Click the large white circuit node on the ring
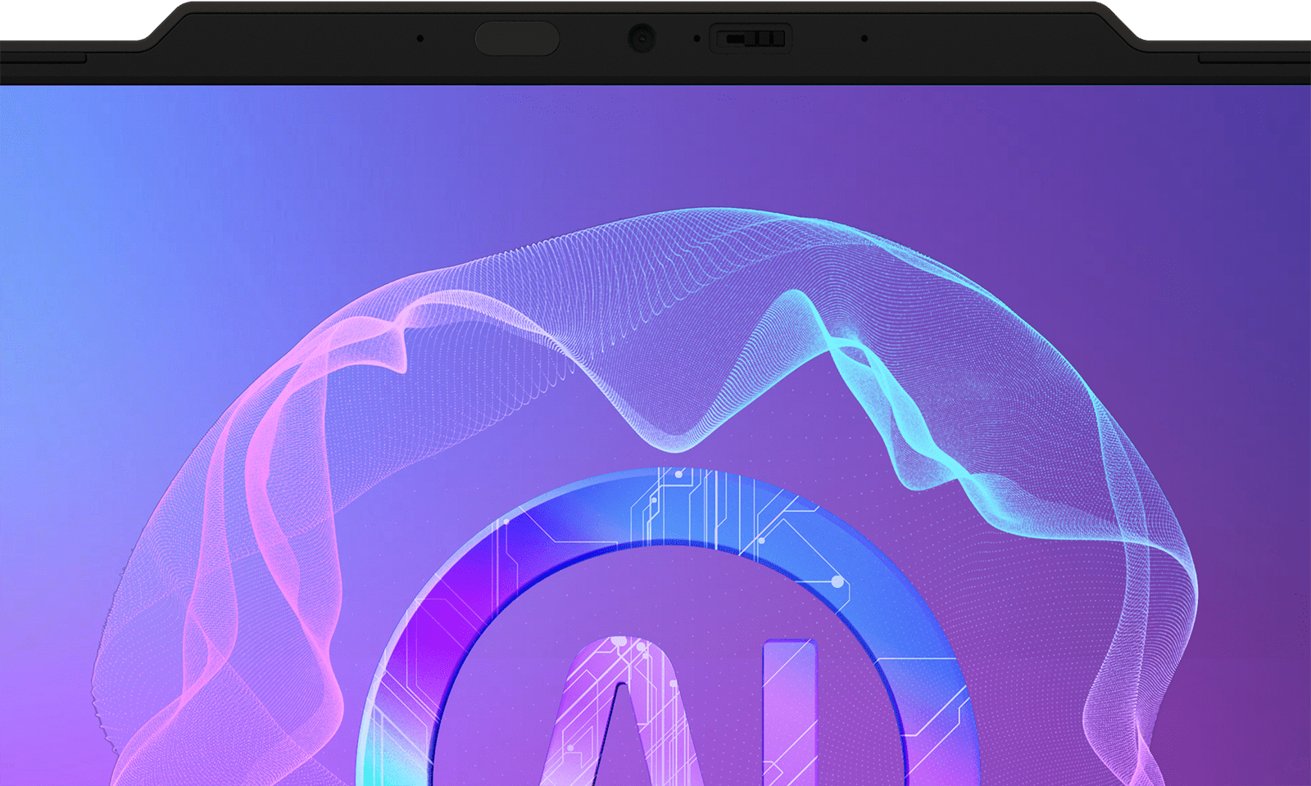 [x=837, y=582]
